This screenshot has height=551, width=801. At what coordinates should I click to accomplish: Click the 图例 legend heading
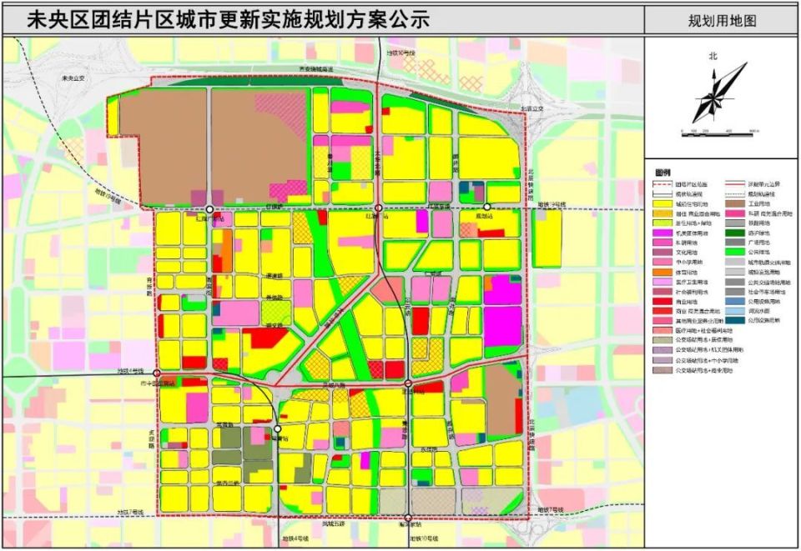tap(662, 173)
